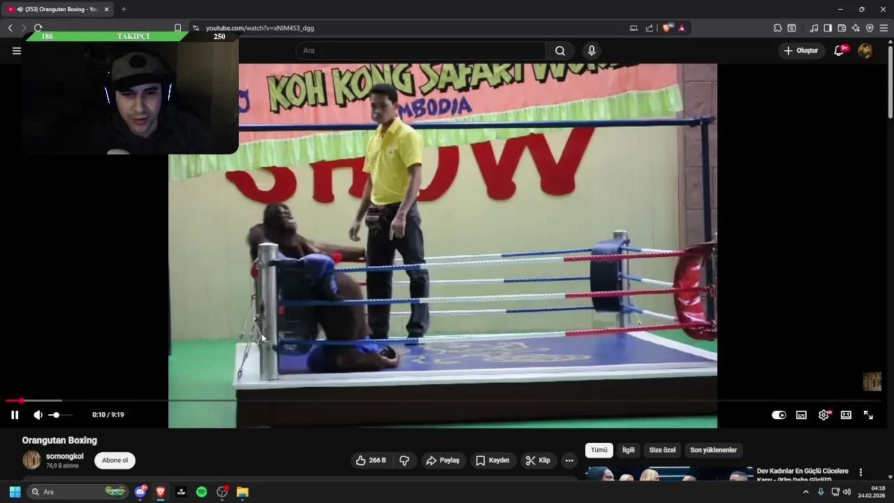Switch to theater mode view

(846, 415)
